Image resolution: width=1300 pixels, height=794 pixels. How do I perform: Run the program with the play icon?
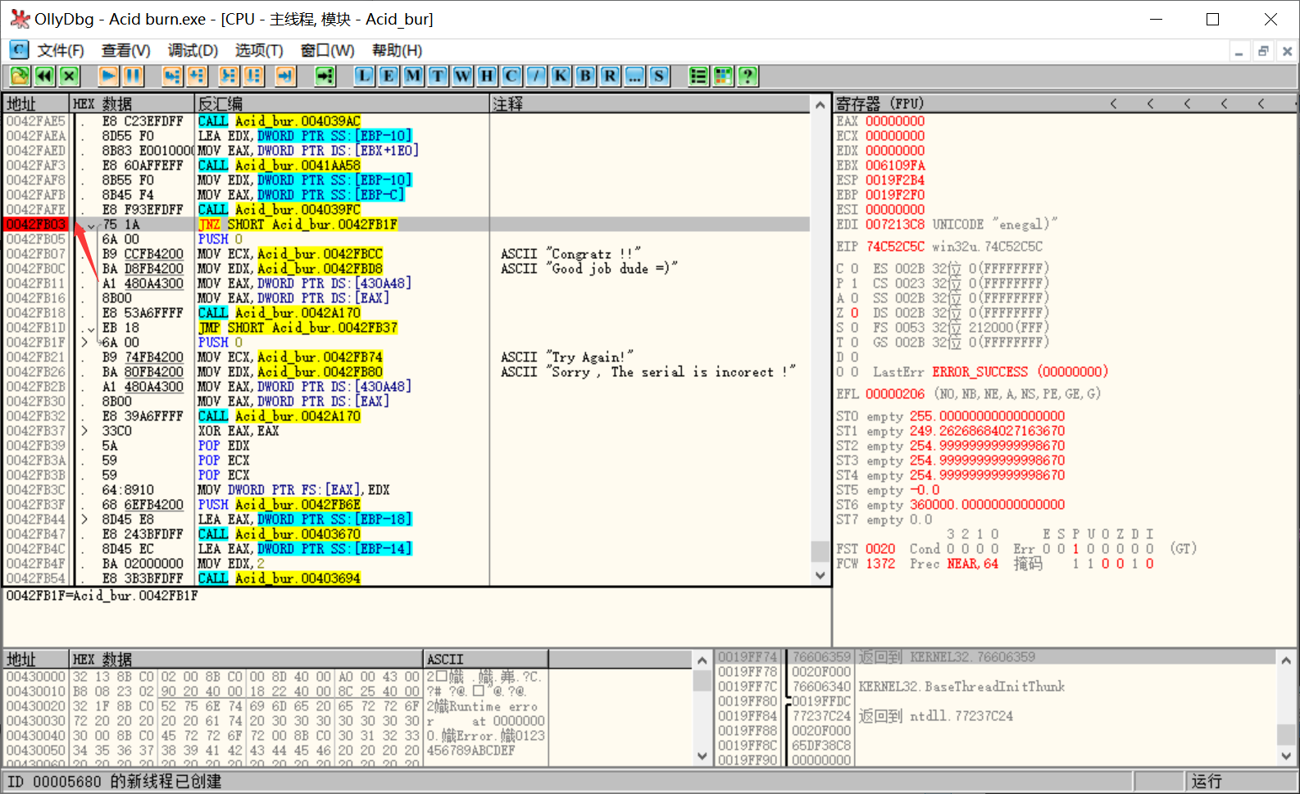coord(108,76)
